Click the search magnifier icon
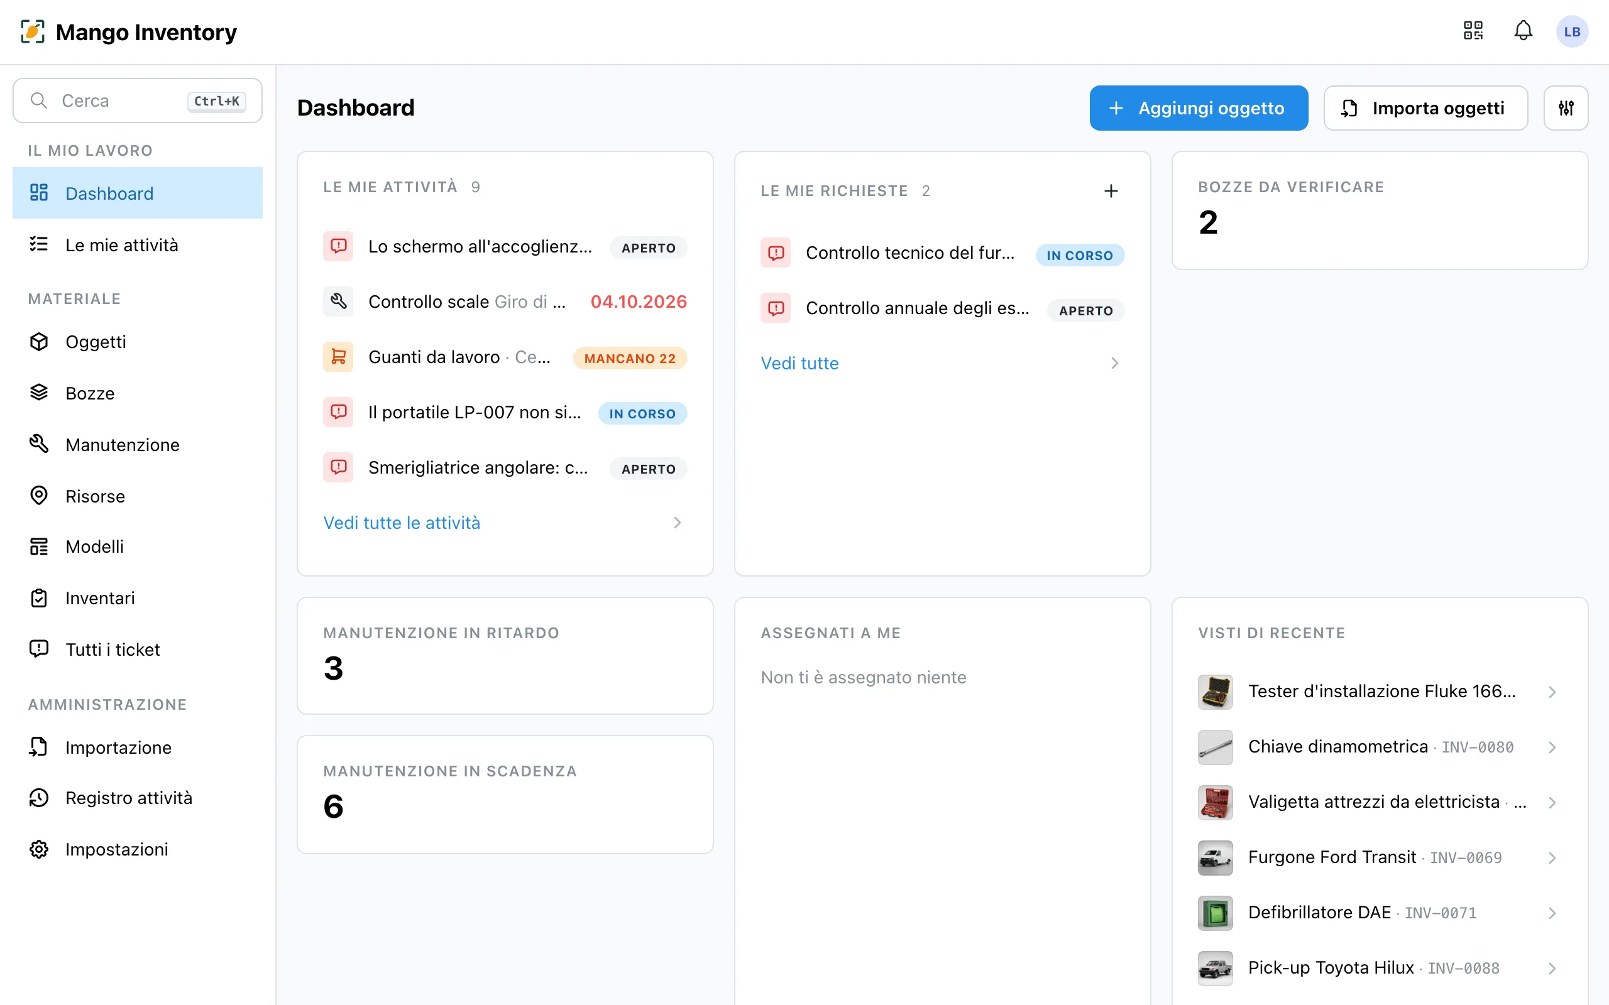The height and width of the screenshot is (1005, 1609). click(39, 100)
